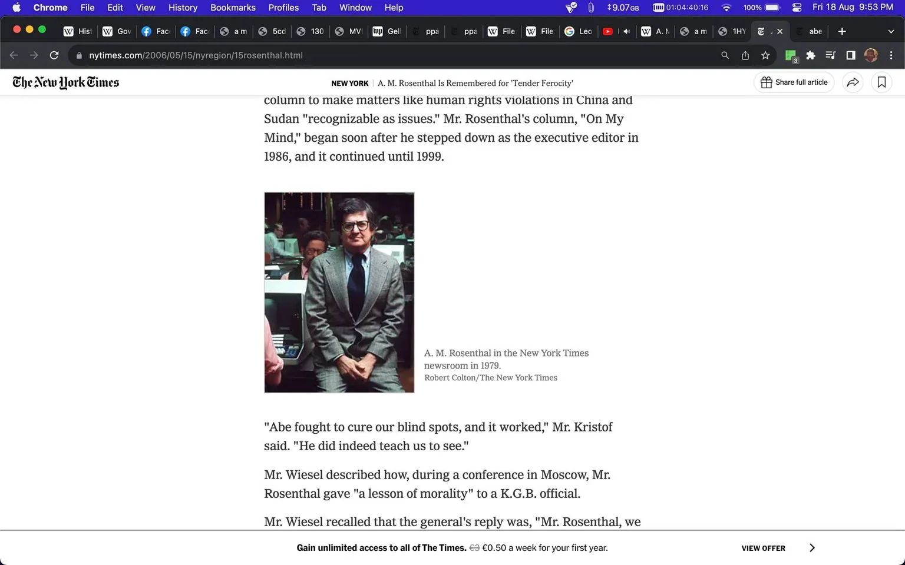The image size is (905, 565).
Task: Click the A. M. Rosenthal newsroom photo
Action: (339, 292)
